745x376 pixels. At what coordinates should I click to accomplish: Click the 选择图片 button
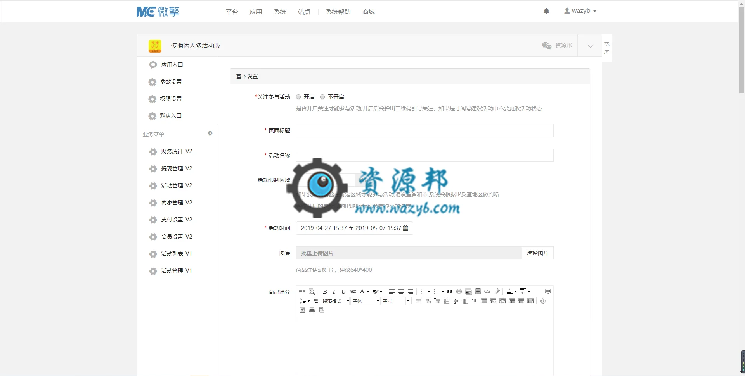click(x=537, y=253)
